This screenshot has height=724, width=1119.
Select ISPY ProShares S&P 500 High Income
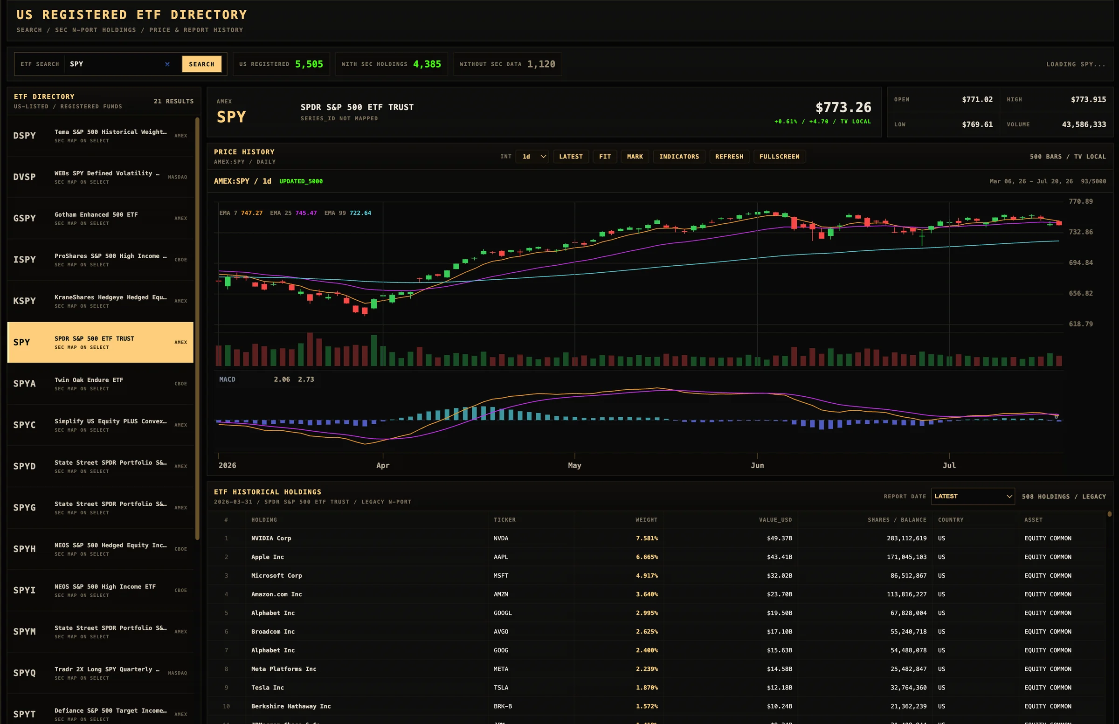[100, 260]
